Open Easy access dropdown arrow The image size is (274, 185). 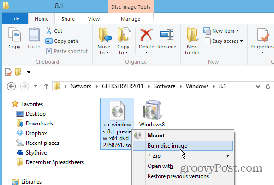[x=242, y=41]
